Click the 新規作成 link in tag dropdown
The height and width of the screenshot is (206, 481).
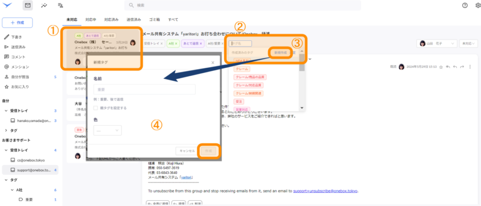click(x=281, y=52)
